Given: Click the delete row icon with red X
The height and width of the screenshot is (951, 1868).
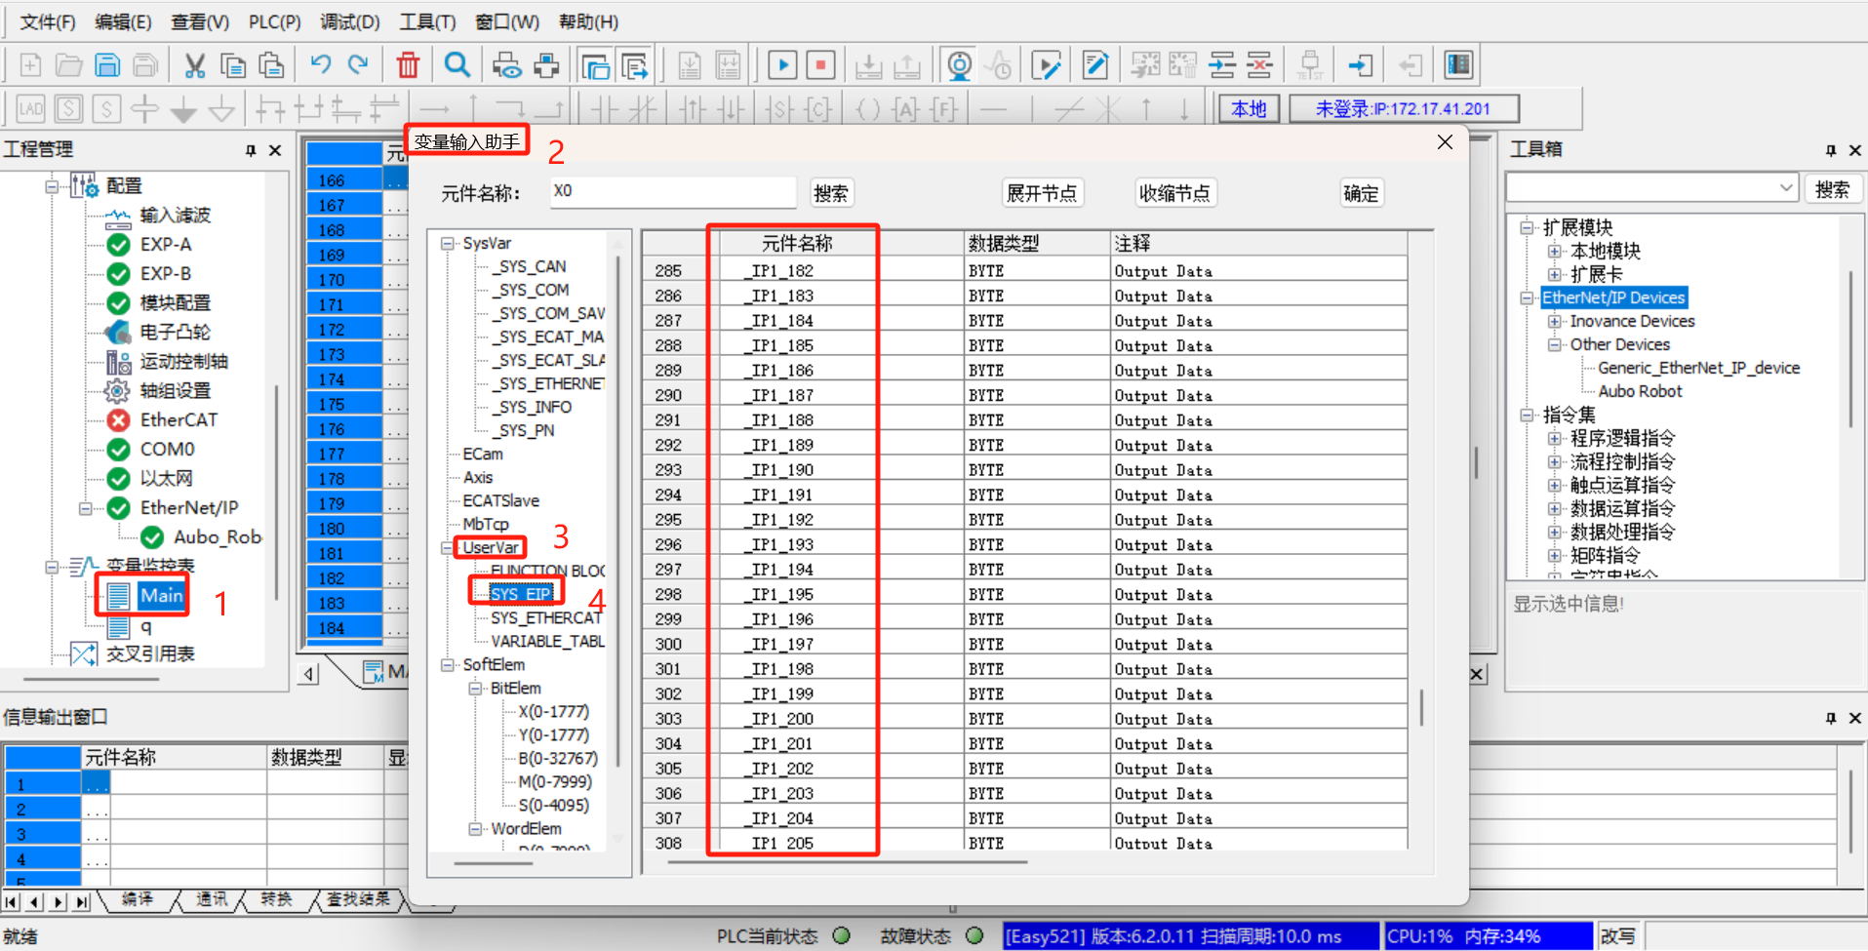Looking at the screenshot, I should (x=1259, y=65).
